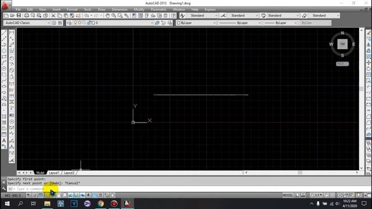372x209 pixels.
Task: Open the customize wrench icon beside command line
Action: [x=3, y=189]
